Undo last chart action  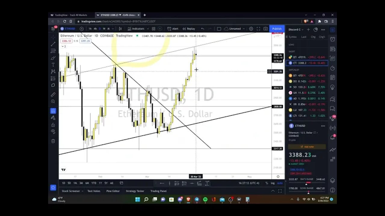(202, 29)
